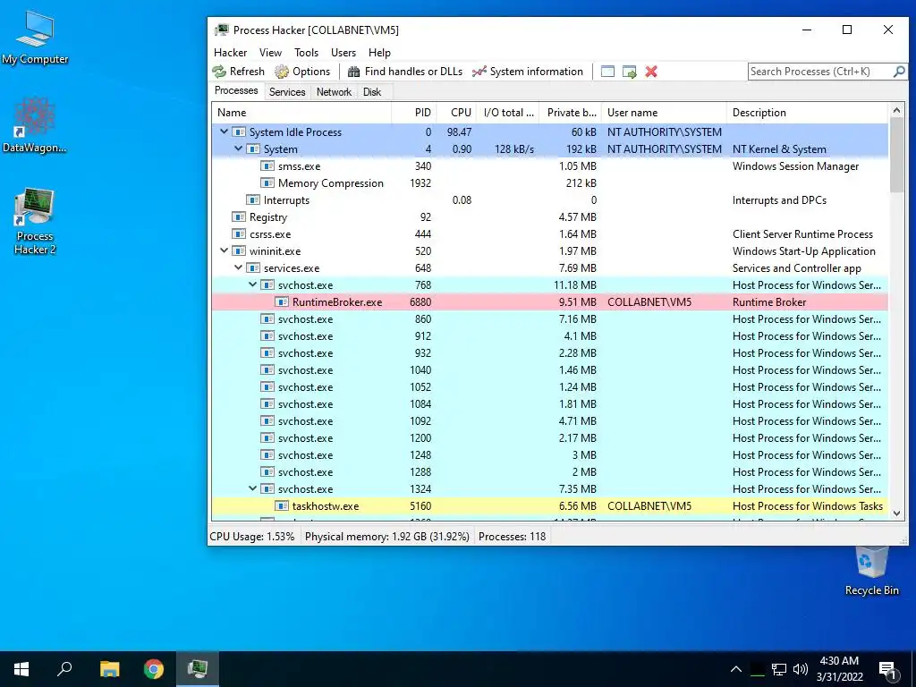
Task: Collapse the System Idle Process tree node
Action: pos(224,132)
